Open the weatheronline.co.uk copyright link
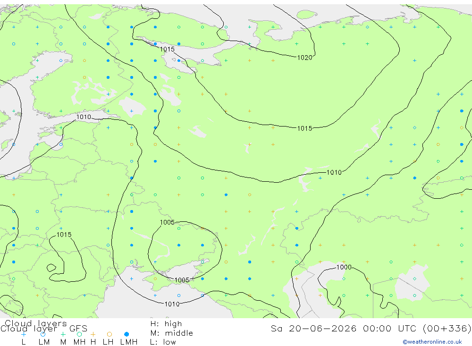 pyautogui.click(x=432, y=342)
